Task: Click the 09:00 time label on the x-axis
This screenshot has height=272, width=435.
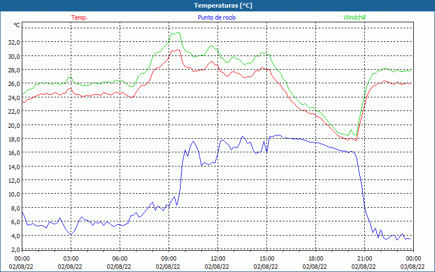Action: click(169, 259)
